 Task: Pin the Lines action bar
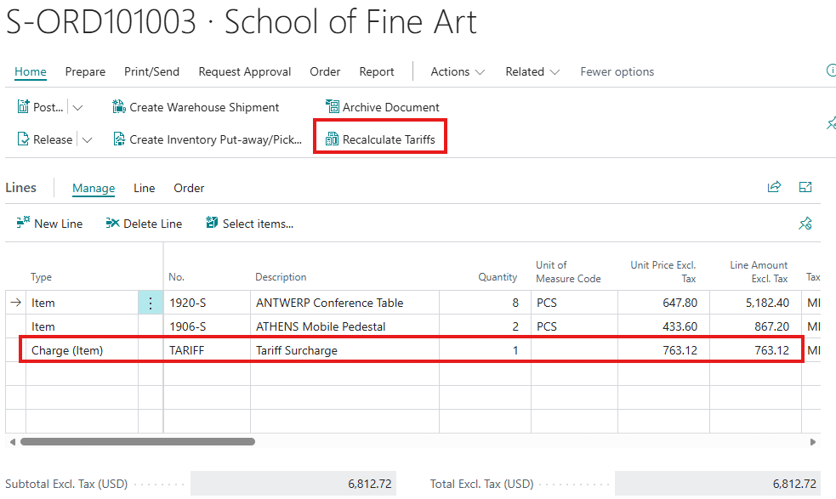click(x=805, y=224)
